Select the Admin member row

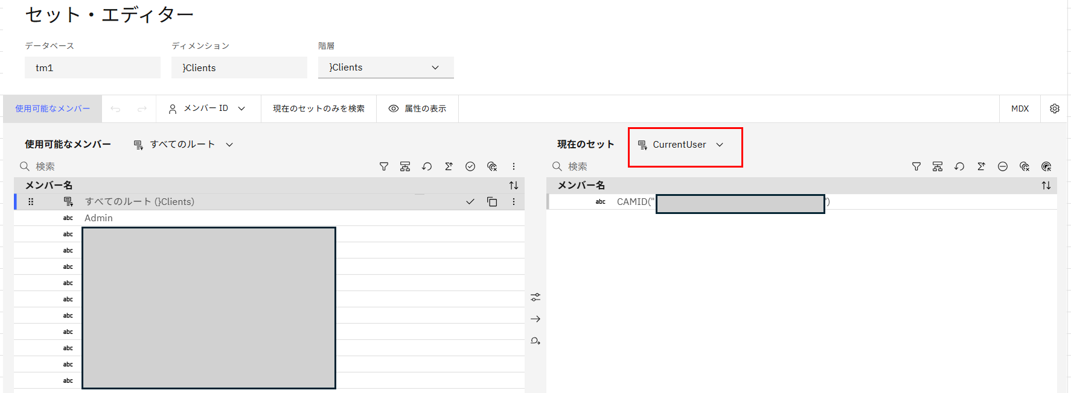tap(269, 218)
